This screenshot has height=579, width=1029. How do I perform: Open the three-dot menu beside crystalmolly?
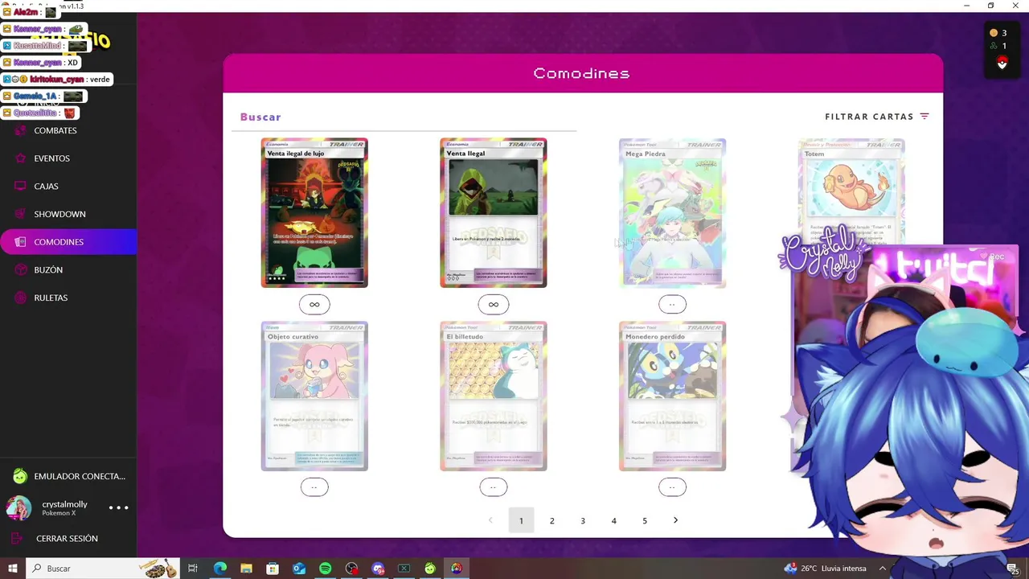pos(118,507)
